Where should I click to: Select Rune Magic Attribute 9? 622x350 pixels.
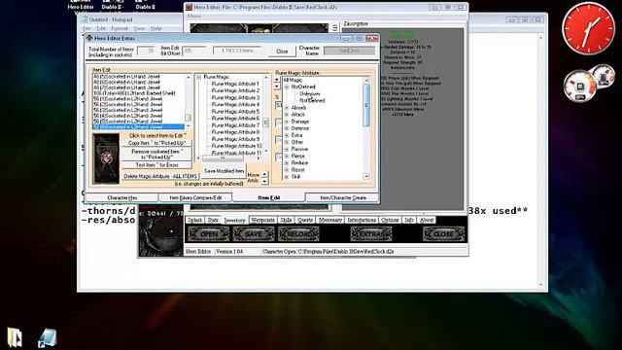(235, 139)
